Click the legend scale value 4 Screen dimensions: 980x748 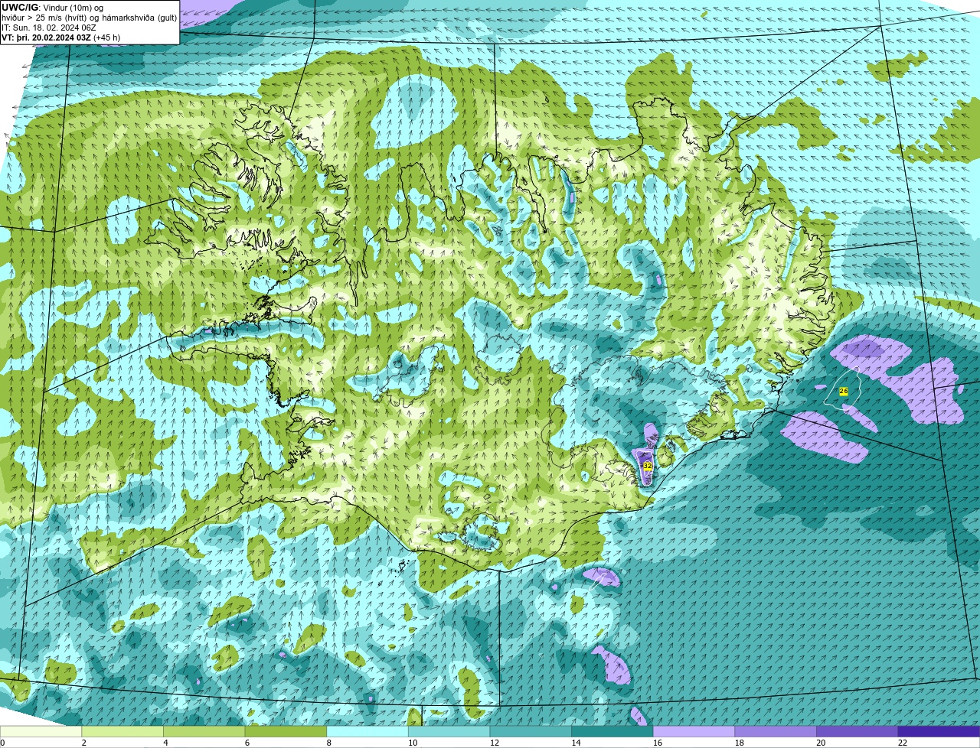pyautogui.click(x=165, y=743)
